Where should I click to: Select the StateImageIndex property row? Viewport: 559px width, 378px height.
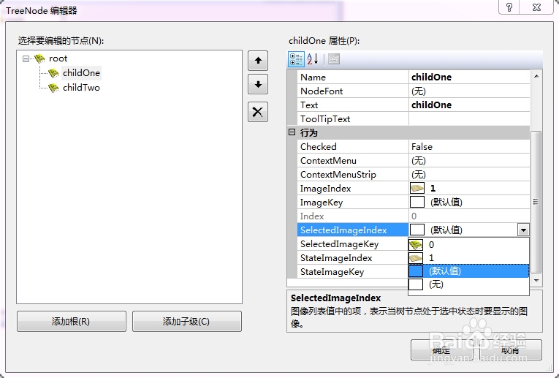(353, 258)
